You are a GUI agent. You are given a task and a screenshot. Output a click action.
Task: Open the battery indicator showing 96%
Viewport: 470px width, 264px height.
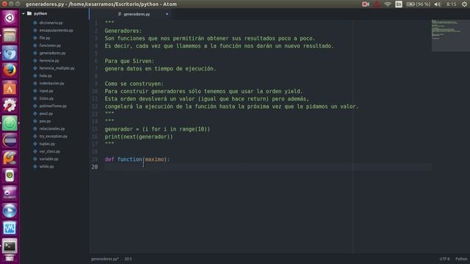click(418, 4)
